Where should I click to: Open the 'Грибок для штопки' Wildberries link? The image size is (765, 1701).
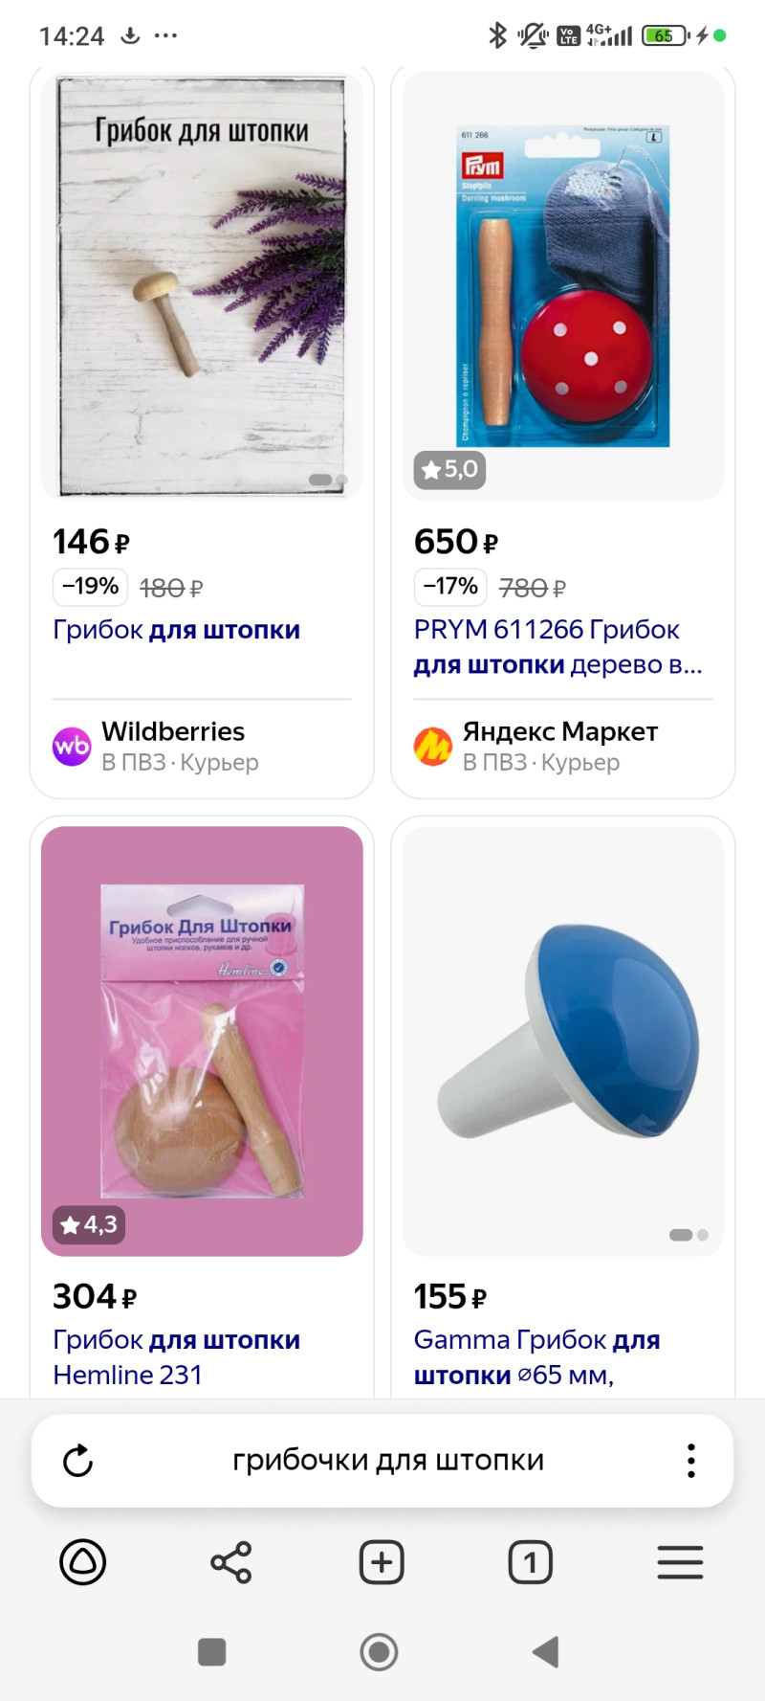tap(177, 630)
